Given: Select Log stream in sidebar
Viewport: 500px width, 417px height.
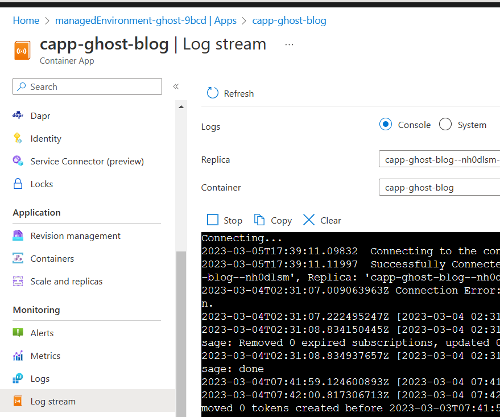Looking at the screenshot, I should point(87,401).
